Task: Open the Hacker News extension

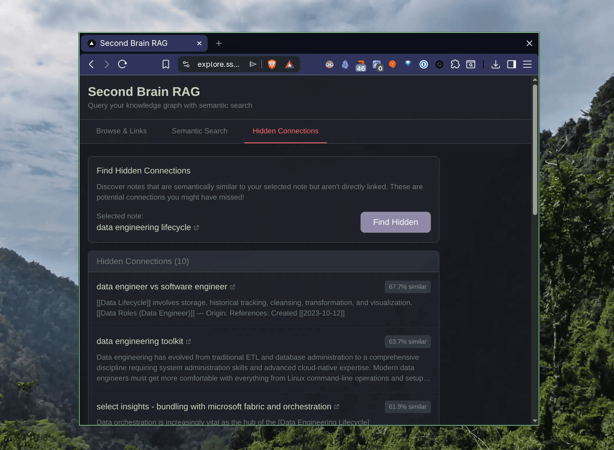Action: 393,64
